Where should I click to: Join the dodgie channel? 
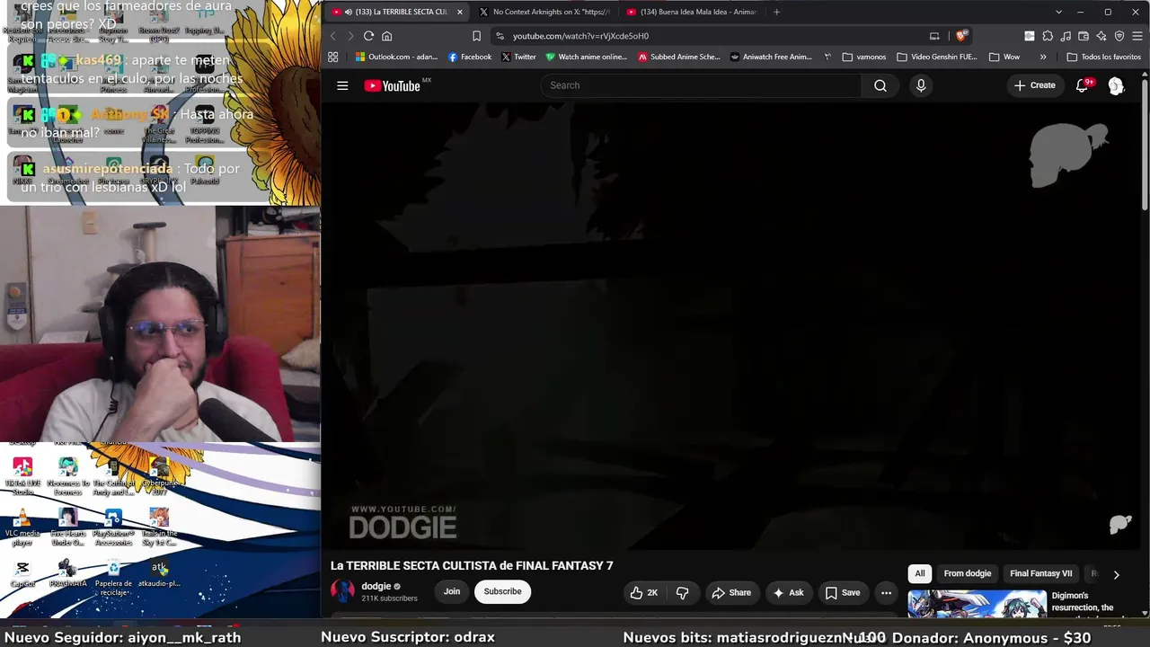coord(452,591)
